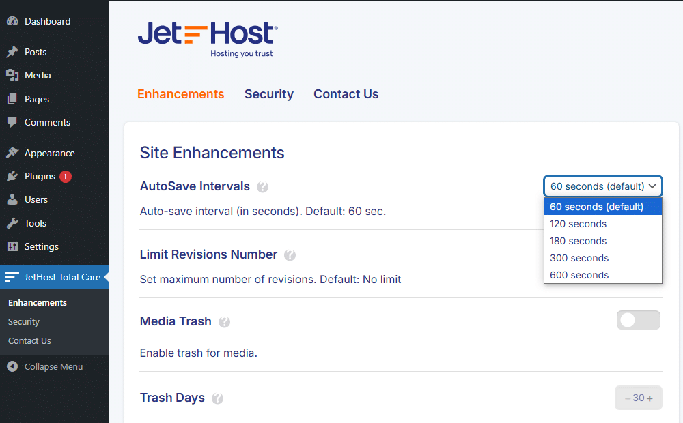Click the Posts pushpin icon
The width and height of the screenshot is (683, 423).
(12, 52)
